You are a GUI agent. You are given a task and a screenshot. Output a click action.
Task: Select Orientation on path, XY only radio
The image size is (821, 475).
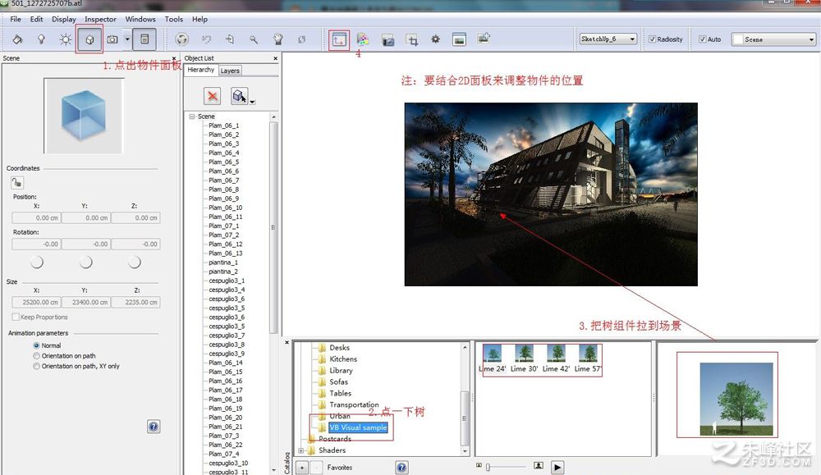(36, 366)
